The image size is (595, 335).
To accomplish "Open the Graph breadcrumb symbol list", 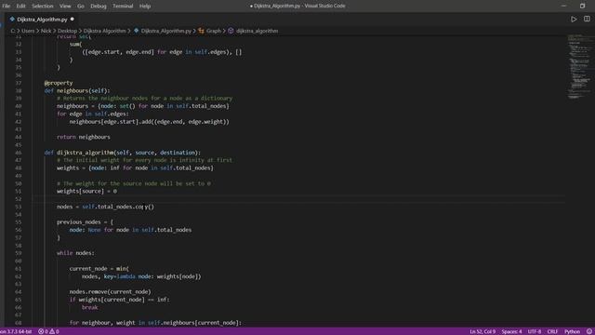I will tap(214, 31).
